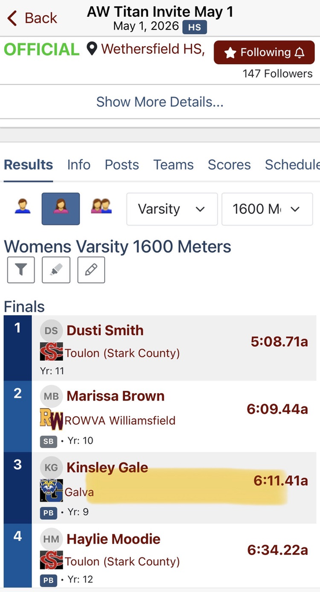Click the ROWVA Williamsfield team logo
Screen dimensions: 320x592
pos(52,420)
